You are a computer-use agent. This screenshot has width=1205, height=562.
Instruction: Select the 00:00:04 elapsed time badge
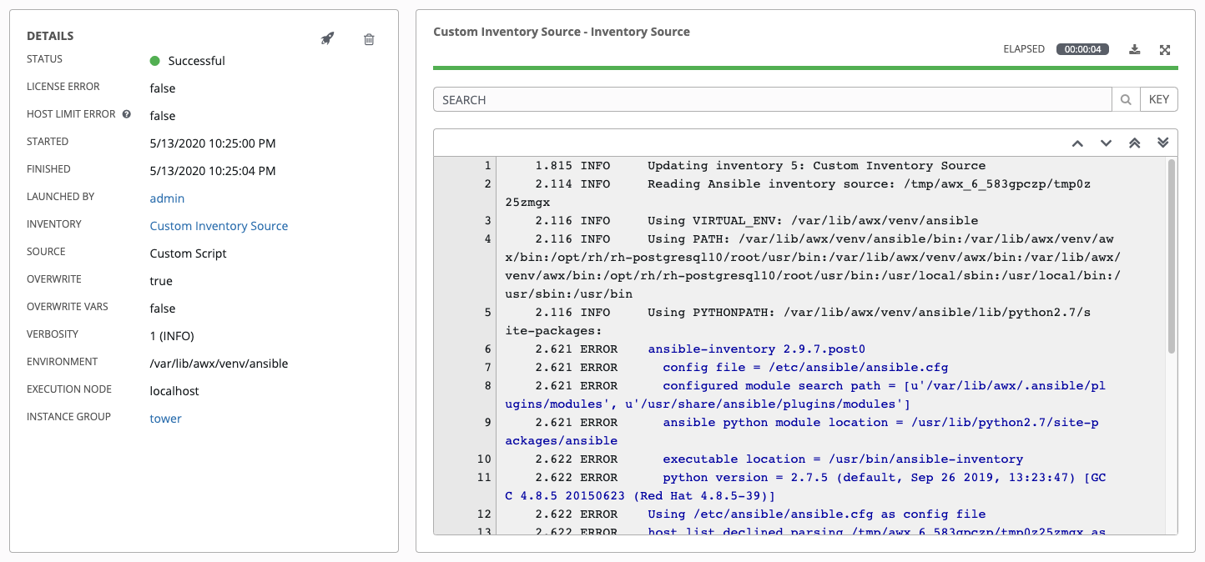1082,49
